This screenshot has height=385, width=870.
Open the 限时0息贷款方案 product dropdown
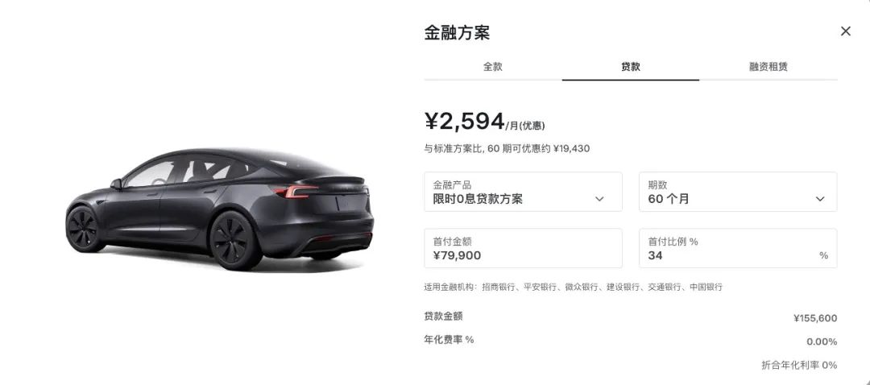point(524,192)
